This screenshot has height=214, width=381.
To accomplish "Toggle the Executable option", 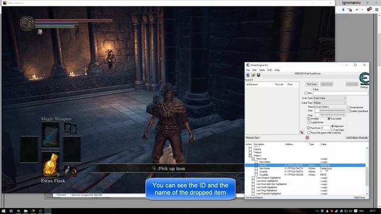I will (x=329, y=119).
